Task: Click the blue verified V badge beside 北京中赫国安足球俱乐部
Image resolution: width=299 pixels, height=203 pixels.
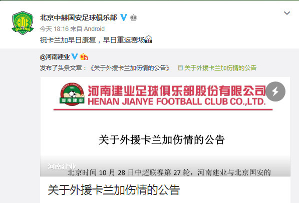Action: click(124, 17)
